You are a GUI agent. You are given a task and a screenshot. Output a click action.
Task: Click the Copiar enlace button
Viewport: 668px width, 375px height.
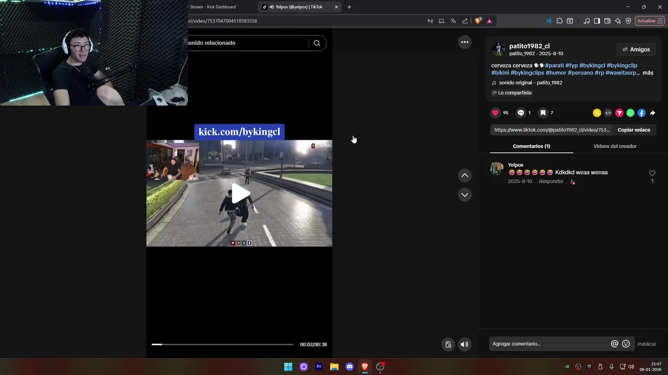pyautogui.click(x=634, y=130)
